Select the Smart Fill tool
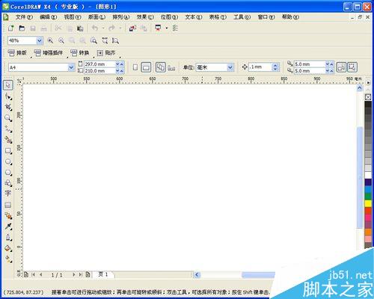This screenshot has width=374, height=299. [8, 140]
